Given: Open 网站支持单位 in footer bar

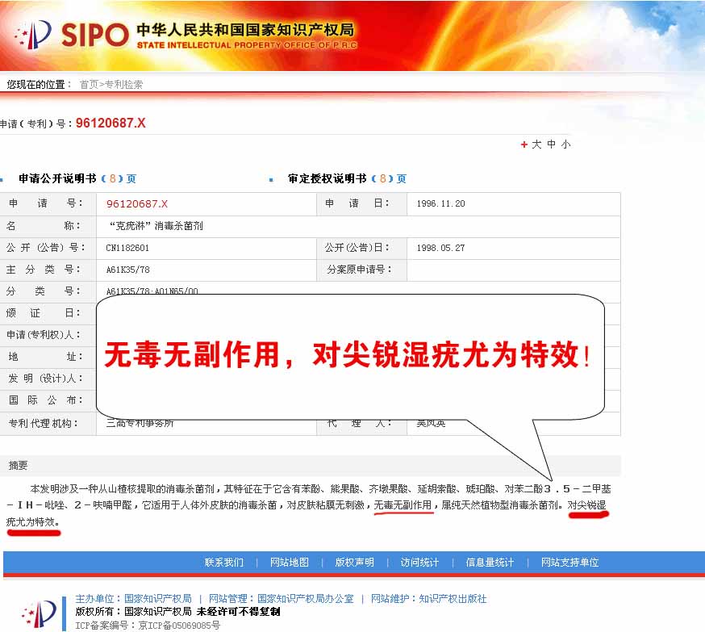Looking at the screenshot, I should [x=569, y=563].
